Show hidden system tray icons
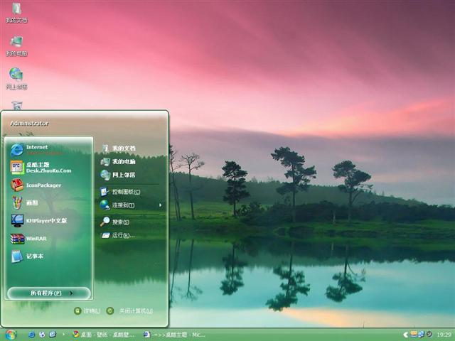The height and width of the screenshot is (341, 455). [x=405, y=335]
